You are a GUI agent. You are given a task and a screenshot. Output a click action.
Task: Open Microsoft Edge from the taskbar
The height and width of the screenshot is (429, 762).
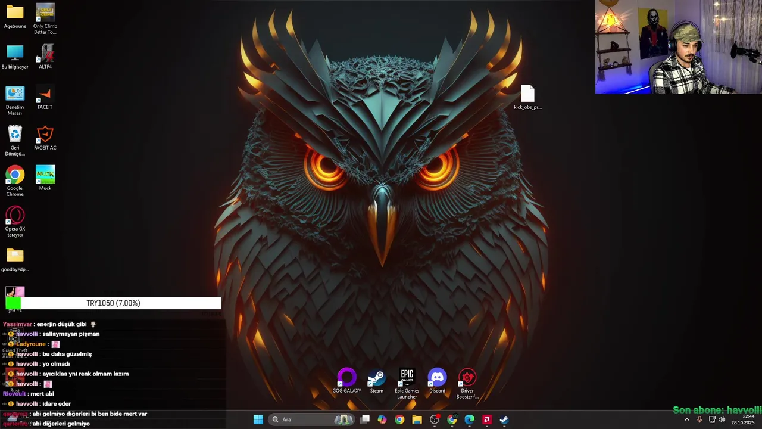click(469, 419)
